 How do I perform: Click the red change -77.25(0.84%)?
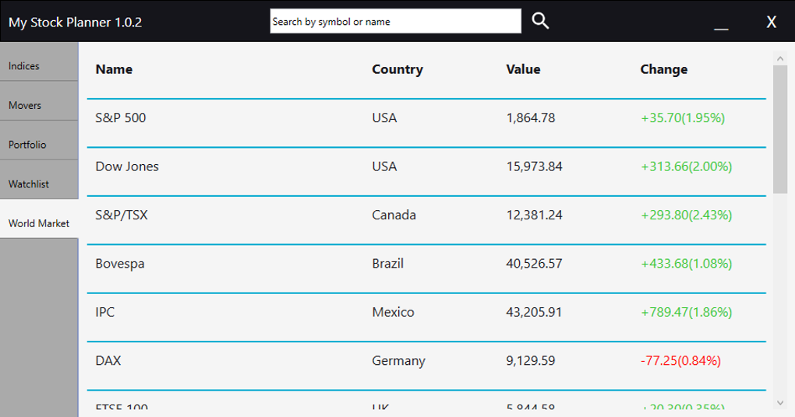pyautogui.click(x=680, y=361)
